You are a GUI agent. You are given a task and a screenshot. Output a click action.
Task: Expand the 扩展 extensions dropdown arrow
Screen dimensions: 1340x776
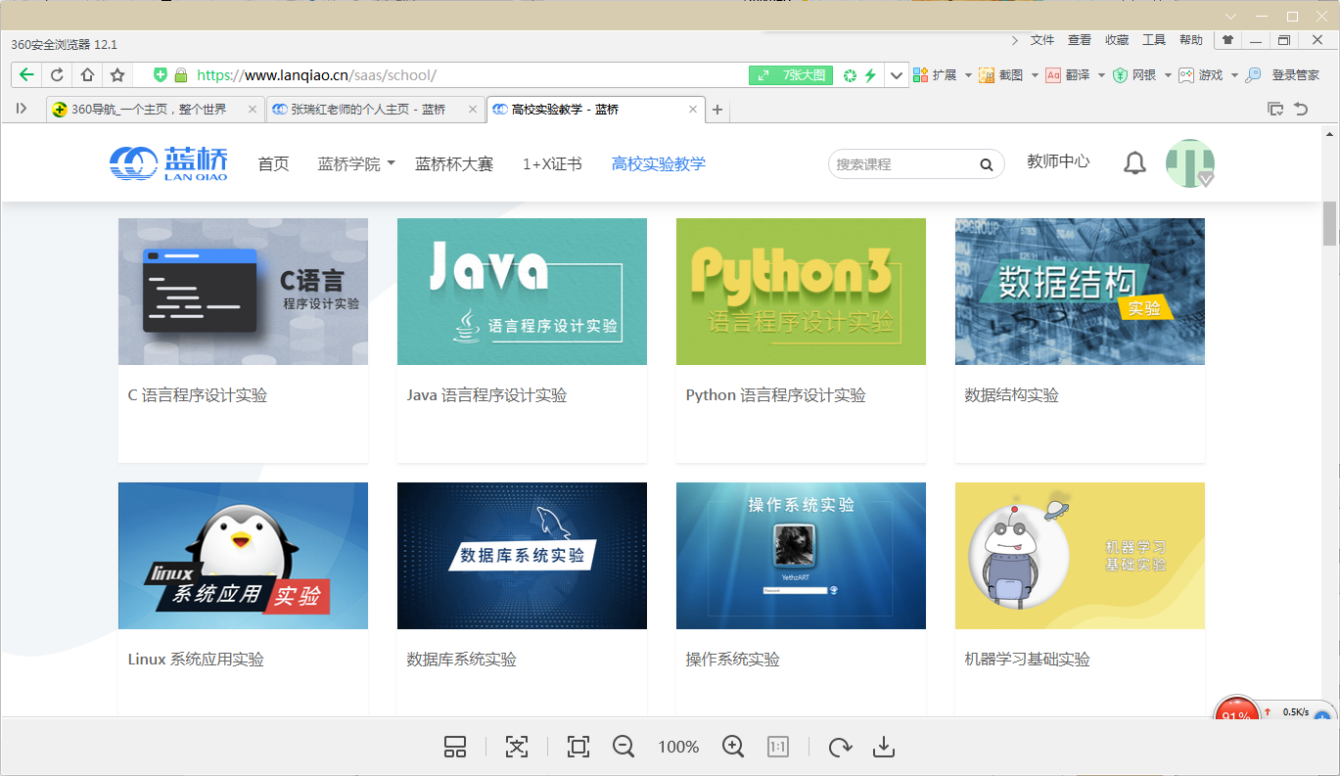(x=968, y=75)
